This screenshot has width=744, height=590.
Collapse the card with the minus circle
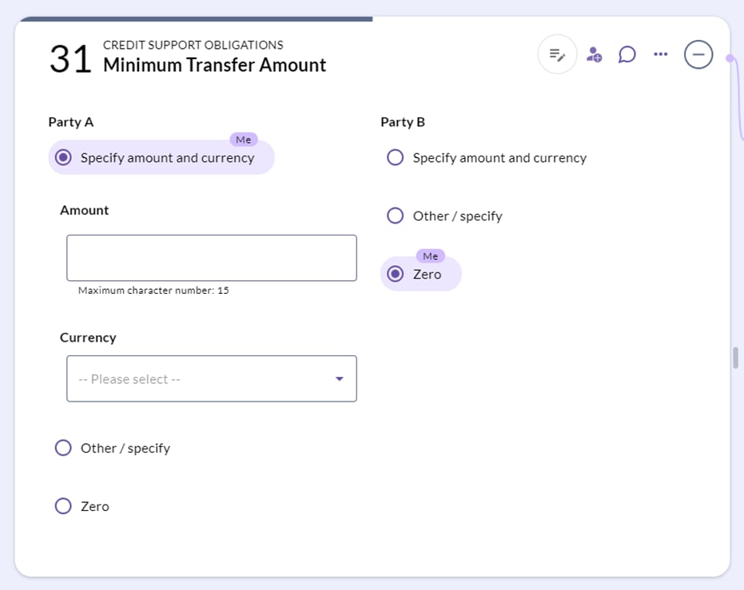(698, 54)
